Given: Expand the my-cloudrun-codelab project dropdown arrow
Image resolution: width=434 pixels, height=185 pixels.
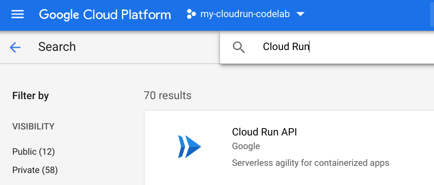Looking at the screenshot, I should (300, 15).
